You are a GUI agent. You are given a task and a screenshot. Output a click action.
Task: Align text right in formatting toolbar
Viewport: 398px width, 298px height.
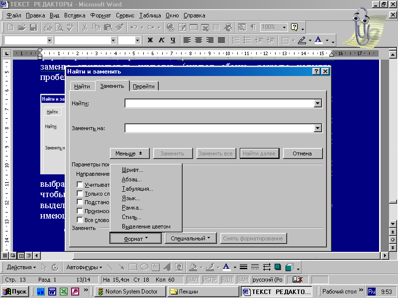[210, 40]
